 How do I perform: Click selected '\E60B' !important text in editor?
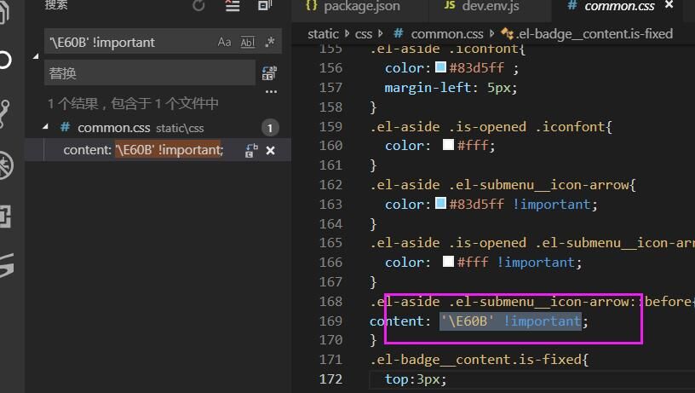pyautogui.click(x=510, y=321)
